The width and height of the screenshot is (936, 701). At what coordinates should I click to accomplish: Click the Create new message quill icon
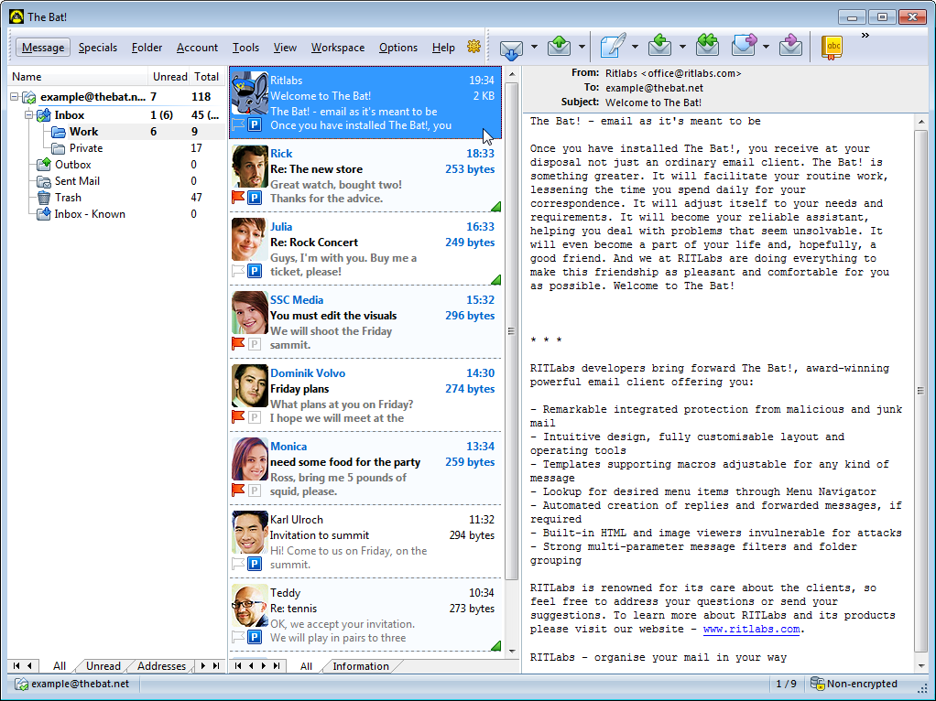[x=613, y=46]
